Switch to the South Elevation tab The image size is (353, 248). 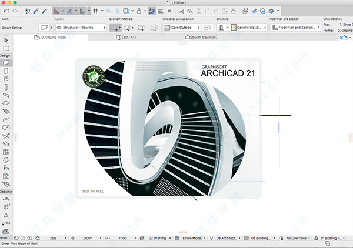click(201, 38)
